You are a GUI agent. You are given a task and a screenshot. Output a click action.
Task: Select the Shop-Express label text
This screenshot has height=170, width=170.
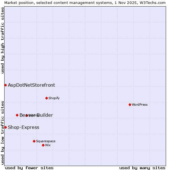tap(24, 127)
